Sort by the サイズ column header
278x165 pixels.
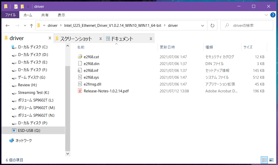248,47
